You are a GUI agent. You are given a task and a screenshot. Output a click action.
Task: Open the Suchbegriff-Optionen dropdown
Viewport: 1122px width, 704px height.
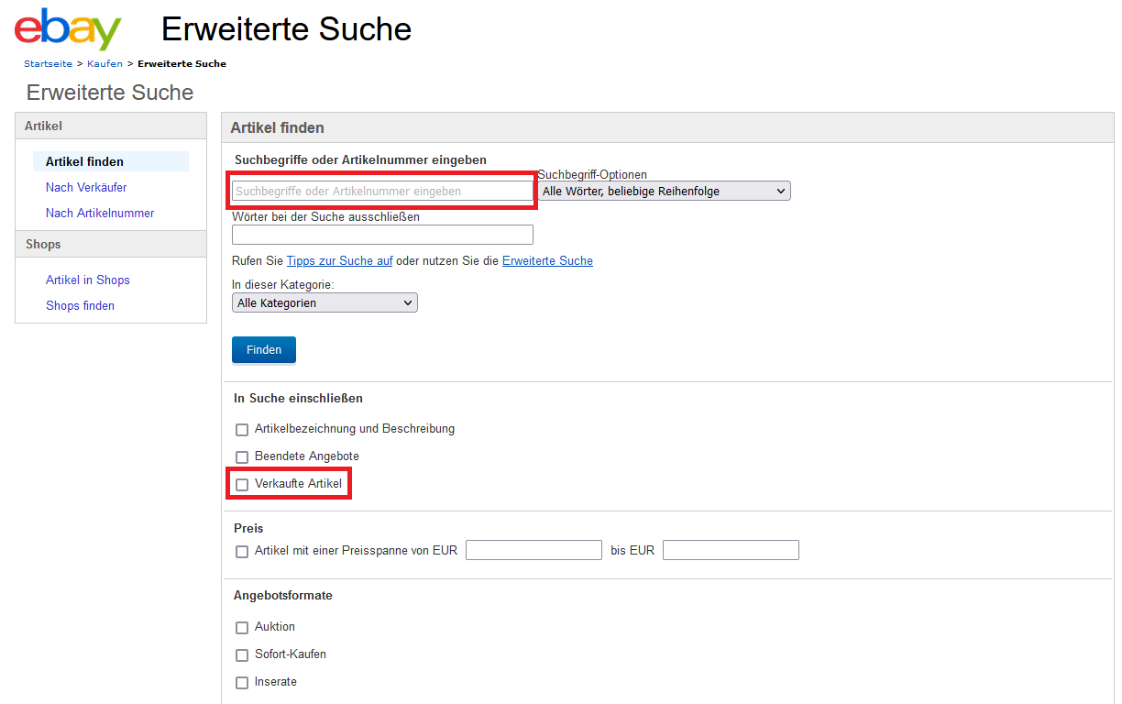664,192
